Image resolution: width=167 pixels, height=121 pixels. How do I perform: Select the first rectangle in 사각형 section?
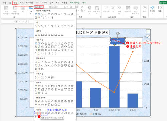36,35
